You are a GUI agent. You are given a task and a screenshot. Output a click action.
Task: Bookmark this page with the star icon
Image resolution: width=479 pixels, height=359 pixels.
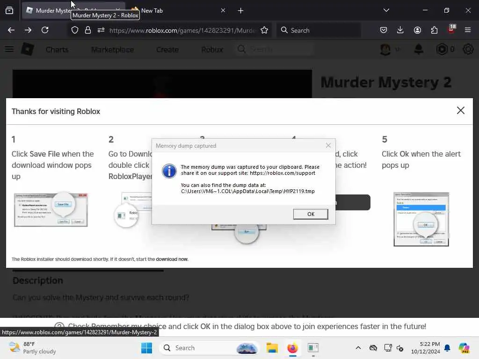[264, 30]
